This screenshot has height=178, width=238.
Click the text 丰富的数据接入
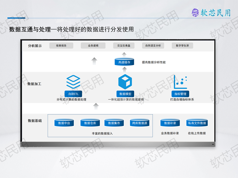[x=102, y=133]
